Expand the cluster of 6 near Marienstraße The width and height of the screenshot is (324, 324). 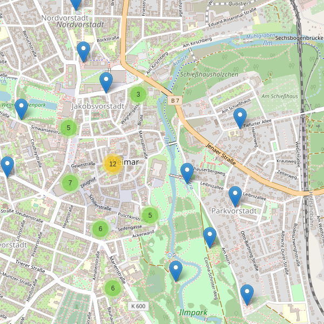pyautogui.click(x=113, y=288)
